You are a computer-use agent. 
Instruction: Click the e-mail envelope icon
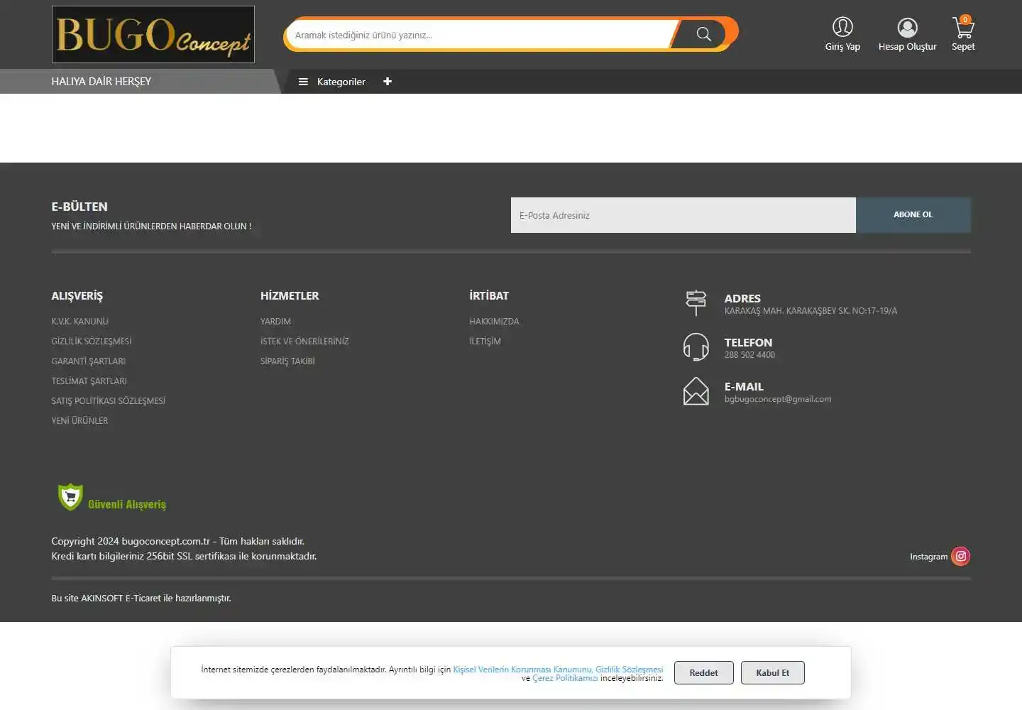pyautogui.click(x=696, y=391)
